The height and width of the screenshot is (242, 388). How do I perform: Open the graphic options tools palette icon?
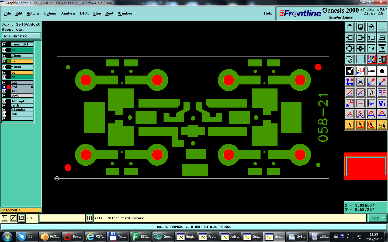pyautogui.click(x=350, y=59)
